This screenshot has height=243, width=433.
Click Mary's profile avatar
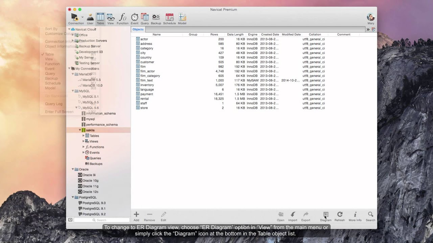tap(371, 17)
